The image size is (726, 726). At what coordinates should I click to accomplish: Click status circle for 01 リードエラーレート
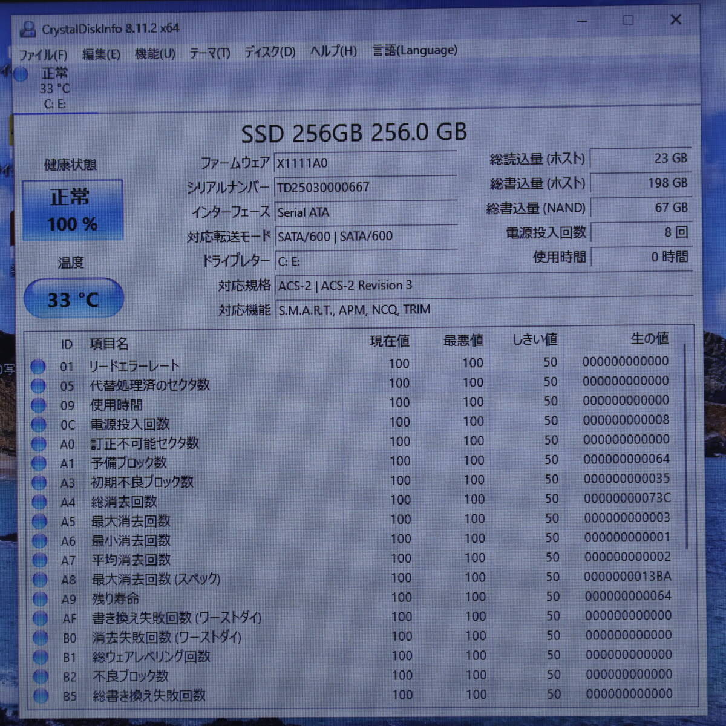click(x=38, y=366)
